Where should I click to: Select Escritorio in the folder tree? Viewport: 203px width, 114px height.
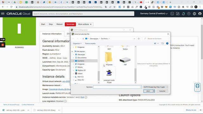[81, 61]
